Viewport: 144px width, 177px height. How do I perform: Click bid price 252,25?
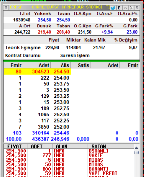coord(61,121)
